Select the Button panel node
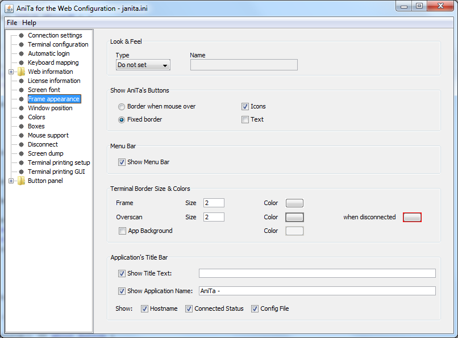Screen dimensions: 458x338 pos(45,181)
